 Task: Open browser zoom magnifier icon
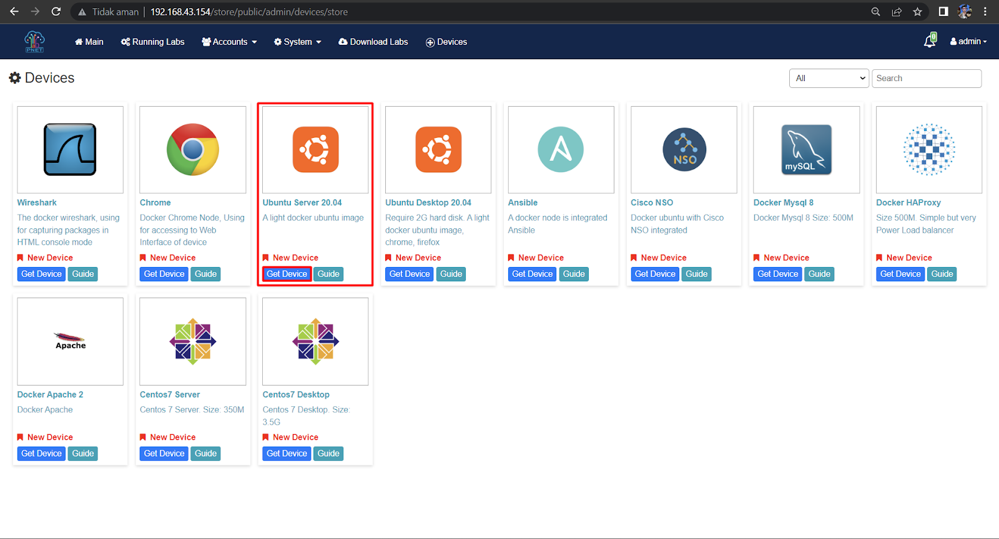coord(875,11)
